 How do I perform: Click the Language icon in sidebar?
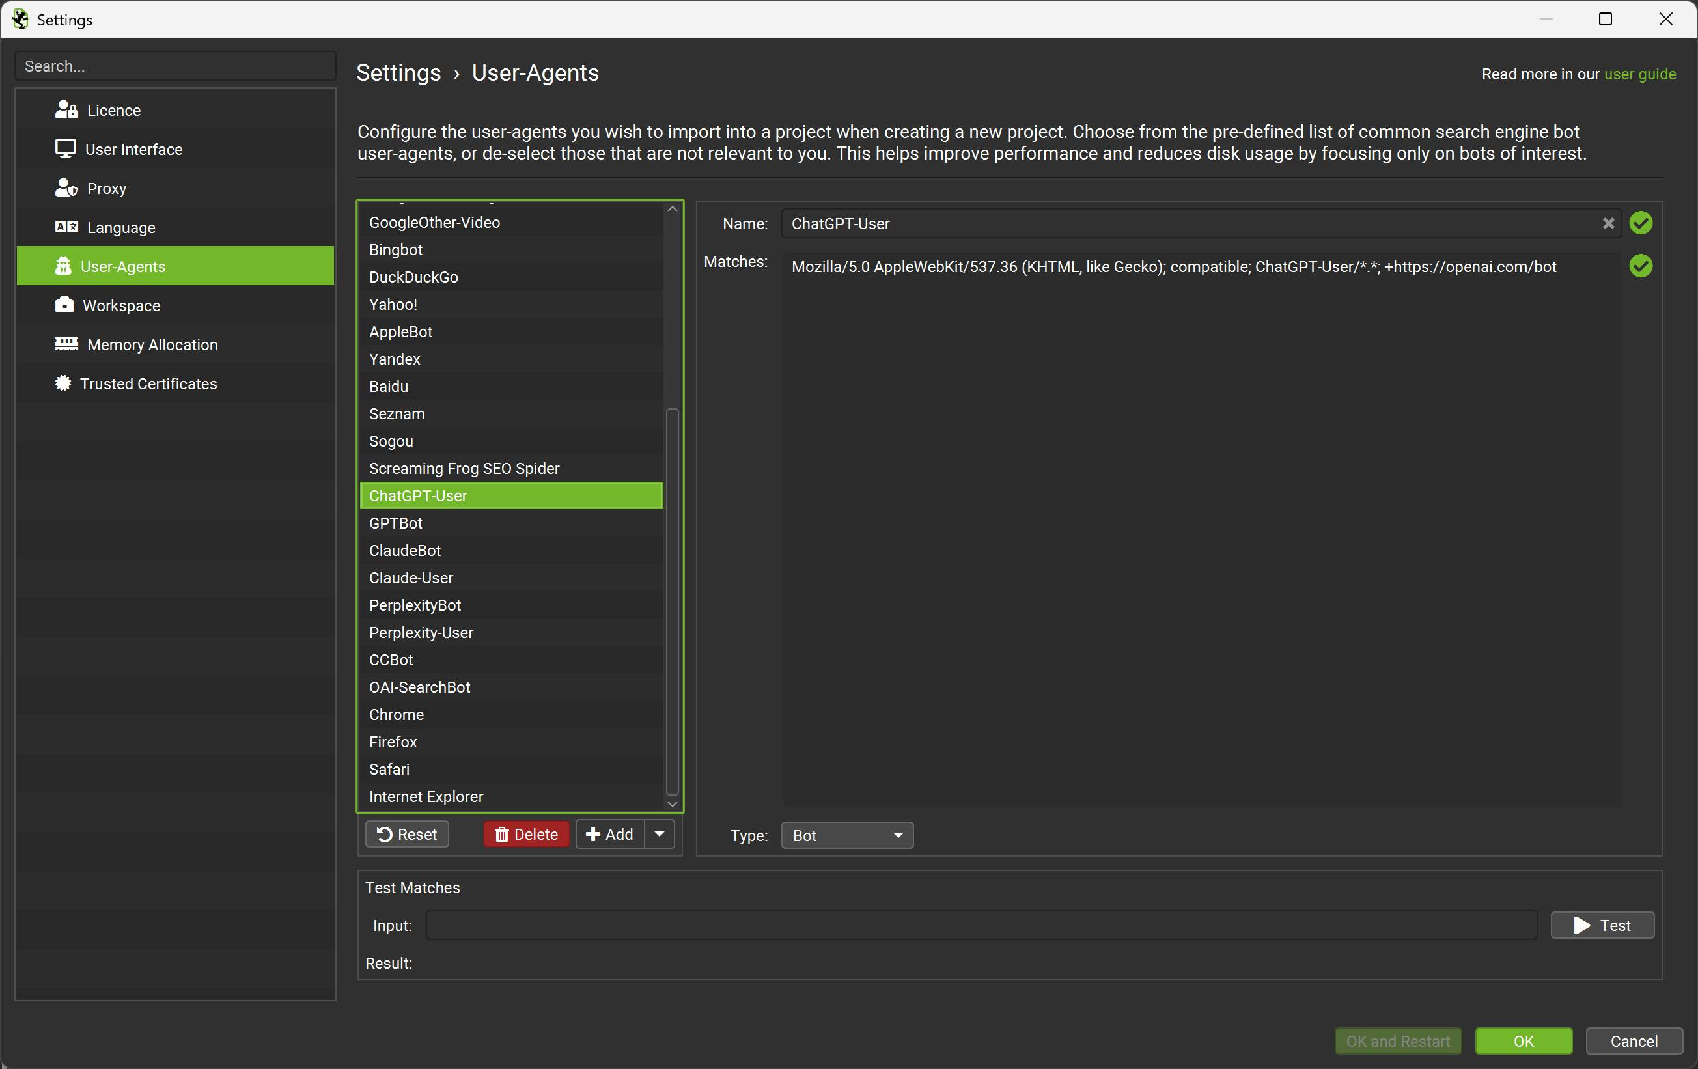66,227
